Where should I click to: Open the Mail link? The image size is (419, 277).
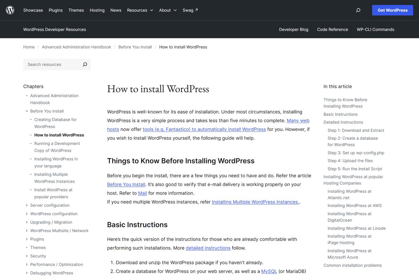[x=142, y=193]
